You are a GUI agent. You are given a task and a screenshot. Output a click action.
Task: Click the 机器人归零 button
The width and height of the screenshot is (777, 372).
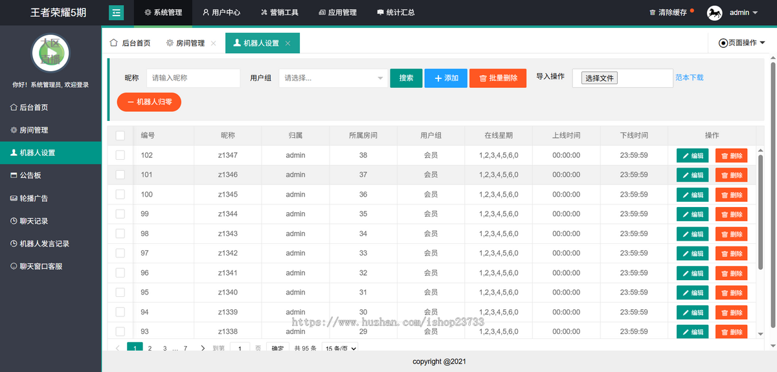149,102
